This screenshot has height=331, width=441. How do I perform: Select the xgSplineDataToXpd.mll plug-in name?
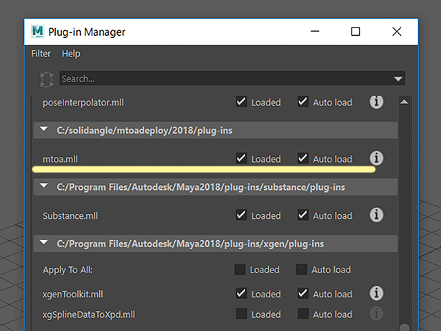(x=89, y=314)
